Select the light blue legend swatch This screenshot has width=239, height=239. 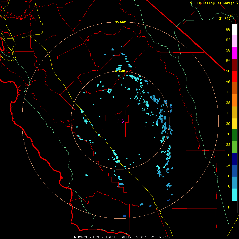point(234,183)
